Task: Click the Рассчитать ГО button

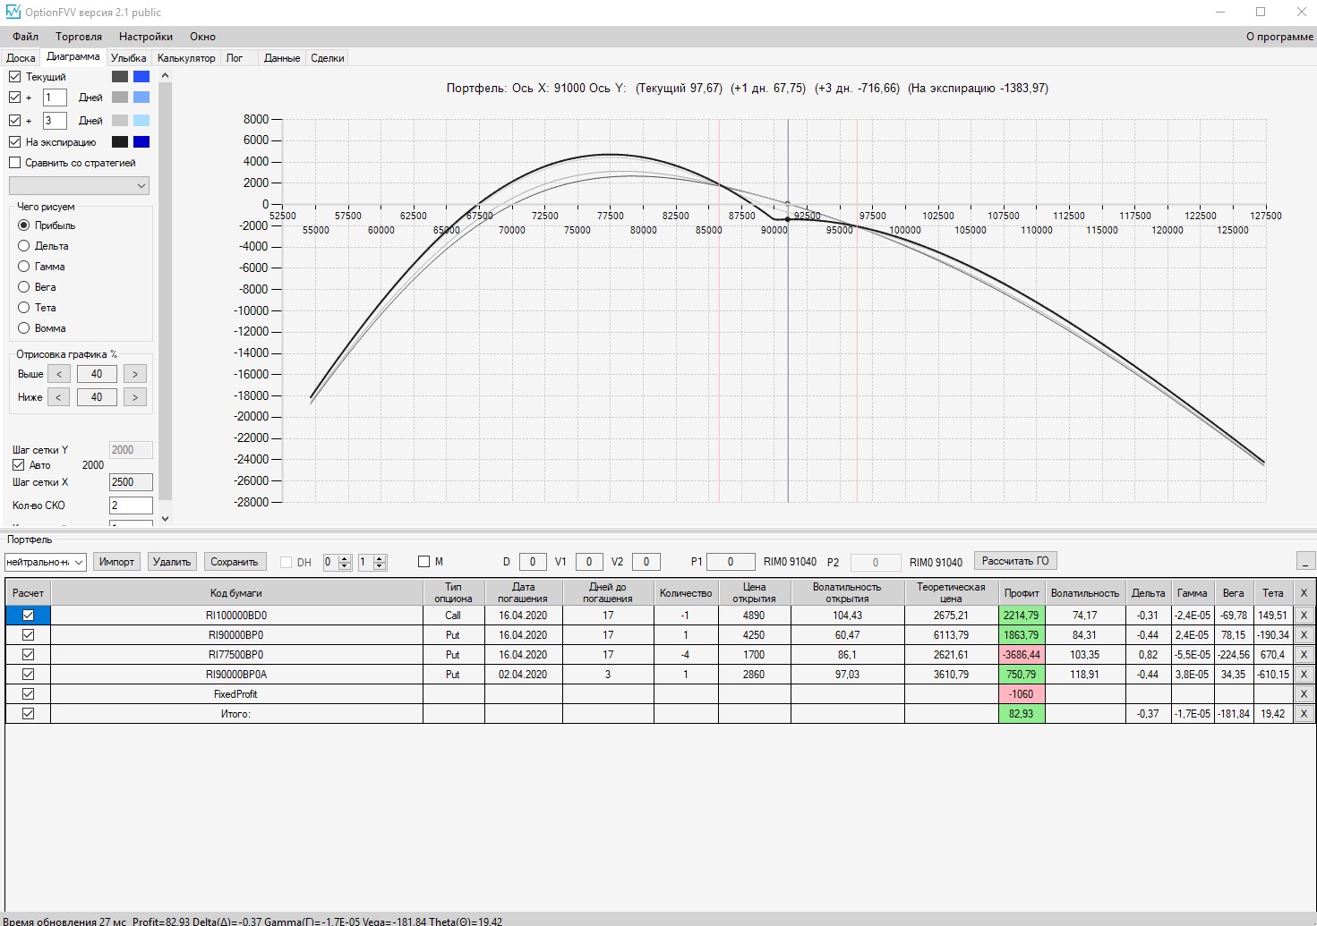Action: (1015, 561)
